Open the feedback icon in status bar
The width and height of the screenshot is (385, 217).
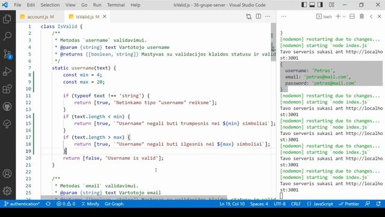point(368,204)
